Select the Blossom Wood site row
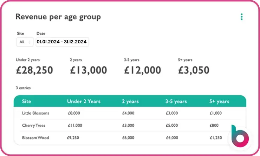The width and height of the screenshot is (260, 156). coord(35,138)
